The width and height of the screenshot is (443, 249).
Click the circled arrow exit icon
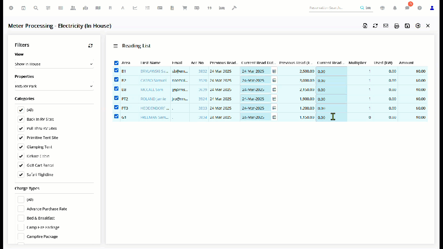418,26
